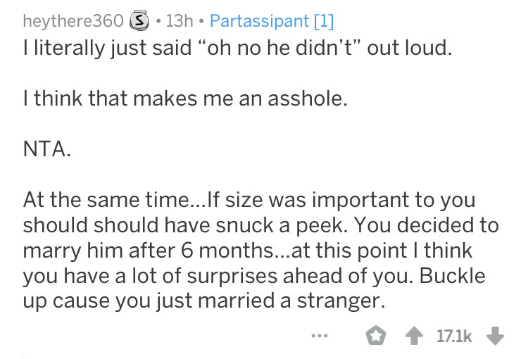Click the 17.1k vote score
Viewport: 528px width, 359px height.
(x=454, y=336)
